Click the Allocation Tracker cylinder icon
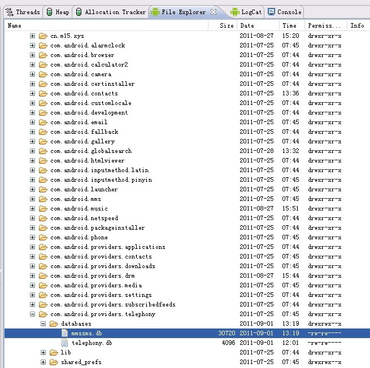The height and width of the screenshot is (368, 370). click(x=79, y=12)
